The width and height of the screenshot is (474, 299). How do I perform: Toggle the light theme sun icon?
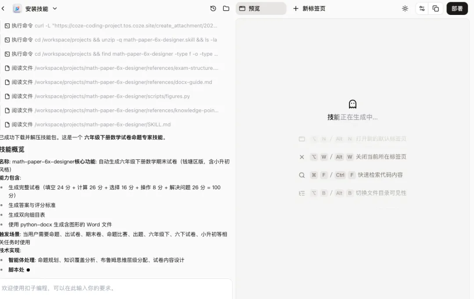405,8
